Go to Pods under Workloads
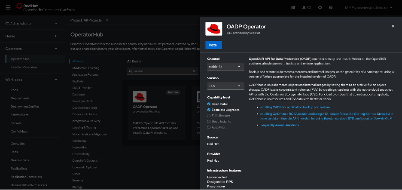 (15, 90)
